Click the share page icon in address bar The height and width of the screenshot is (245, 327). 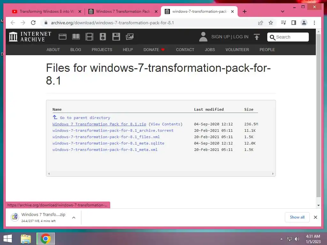(x=261, y=23)
